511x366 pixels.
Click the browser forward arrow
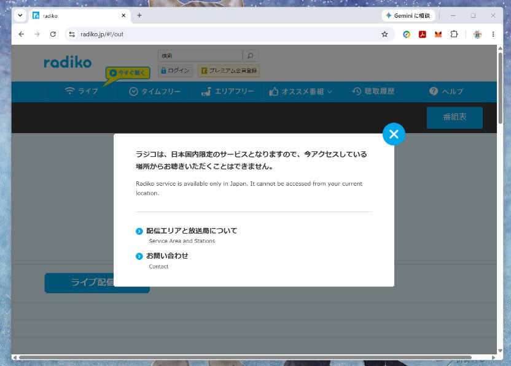[x=37, y=34]
